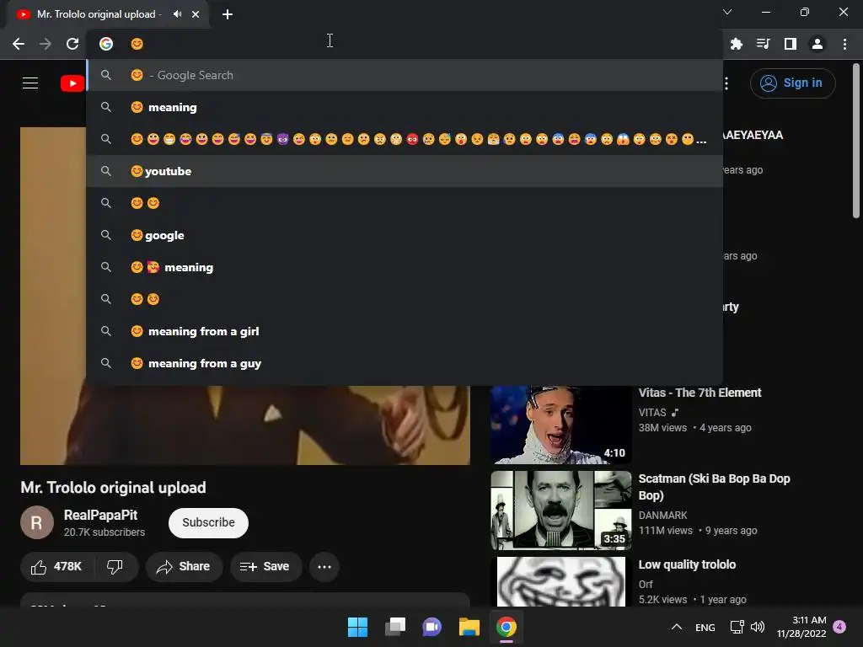Open the Chrome three-dot menu
863x647 pixels.
click(x=844, y=44)
